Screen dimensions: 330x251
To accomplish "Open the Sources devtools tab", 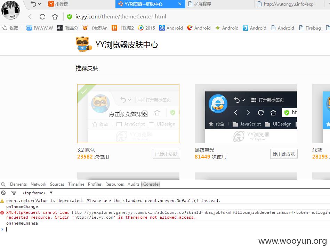I will (57, 184).
